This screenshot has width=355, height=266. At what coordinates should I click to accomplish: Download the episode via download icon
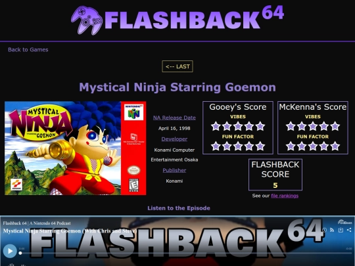(x=341, y=230)
